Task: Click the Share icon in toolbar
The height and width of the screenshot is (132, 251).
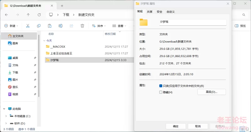Action: [x=72, y=26]
